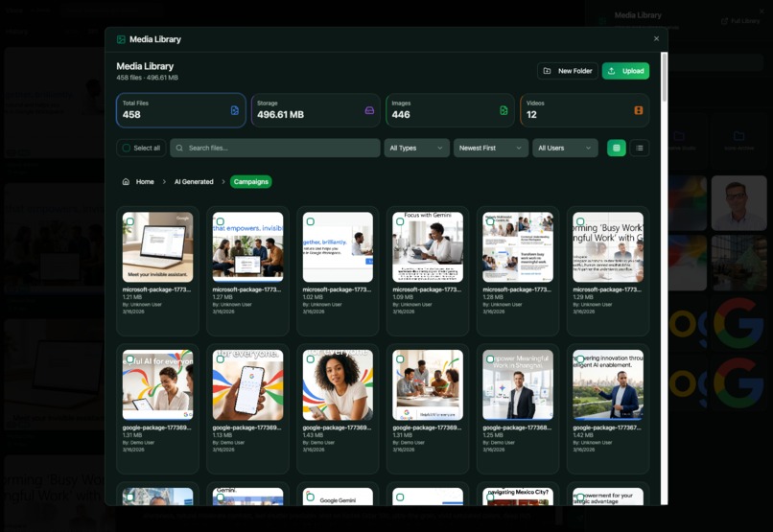Click the file name under 1.21 MB card
The height and width of the screenshot is (532, 773).
point(156,289)
